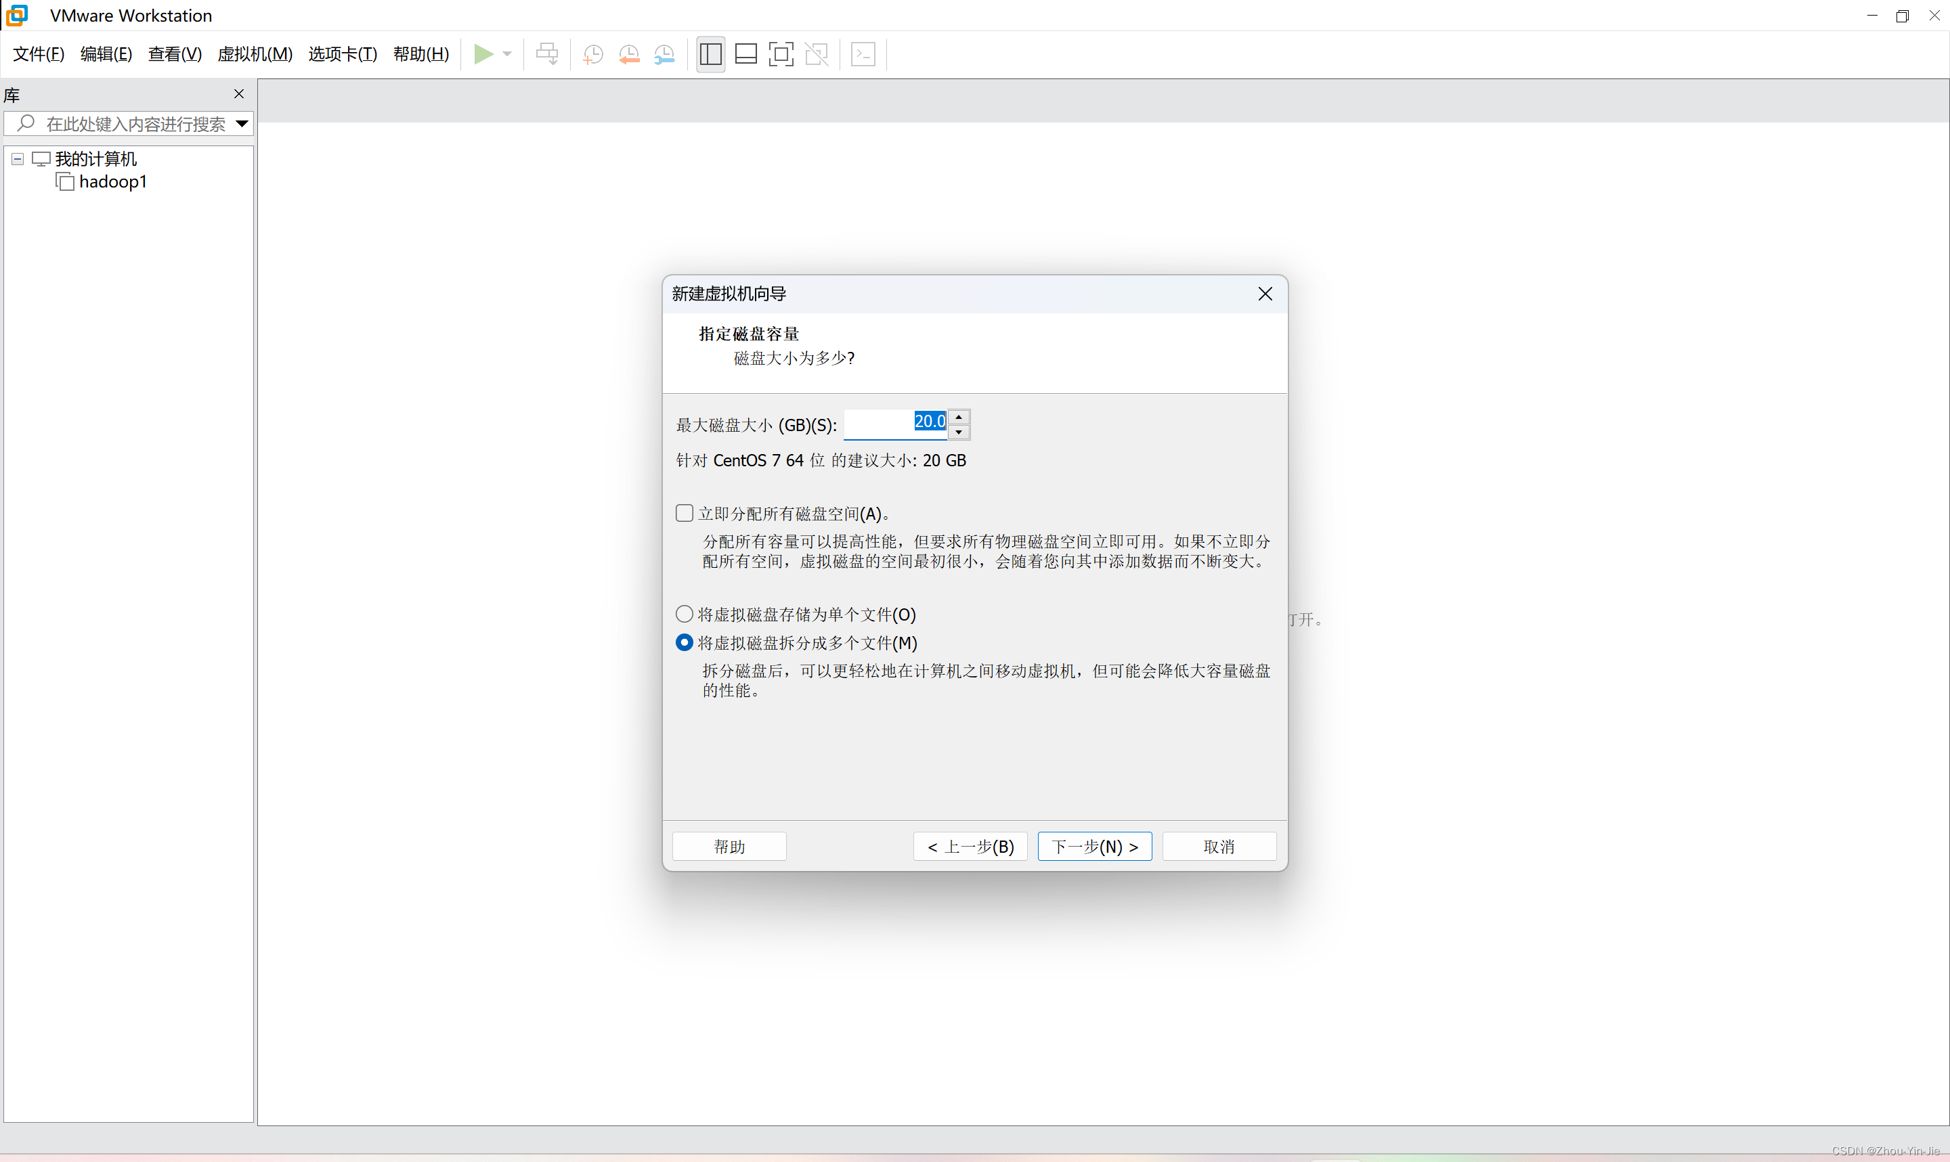Collapse the 我的计算机 tree node

point(17,159)
